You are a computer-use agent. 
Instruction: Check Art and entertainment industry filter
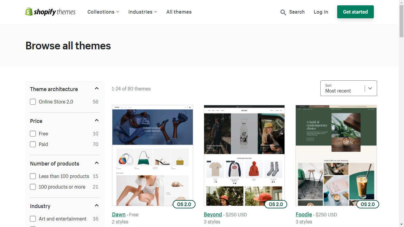(x=33, y=219)
